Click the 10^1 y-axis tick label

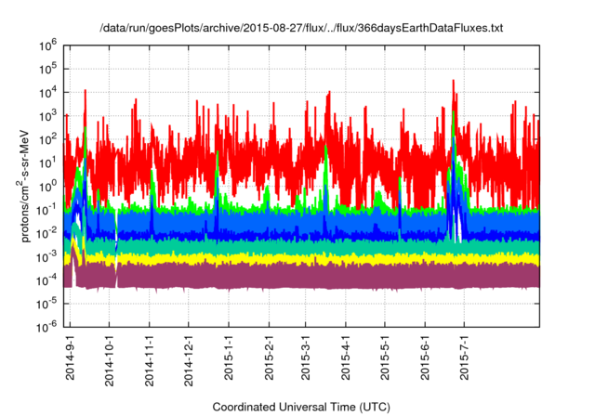[47, 163]
